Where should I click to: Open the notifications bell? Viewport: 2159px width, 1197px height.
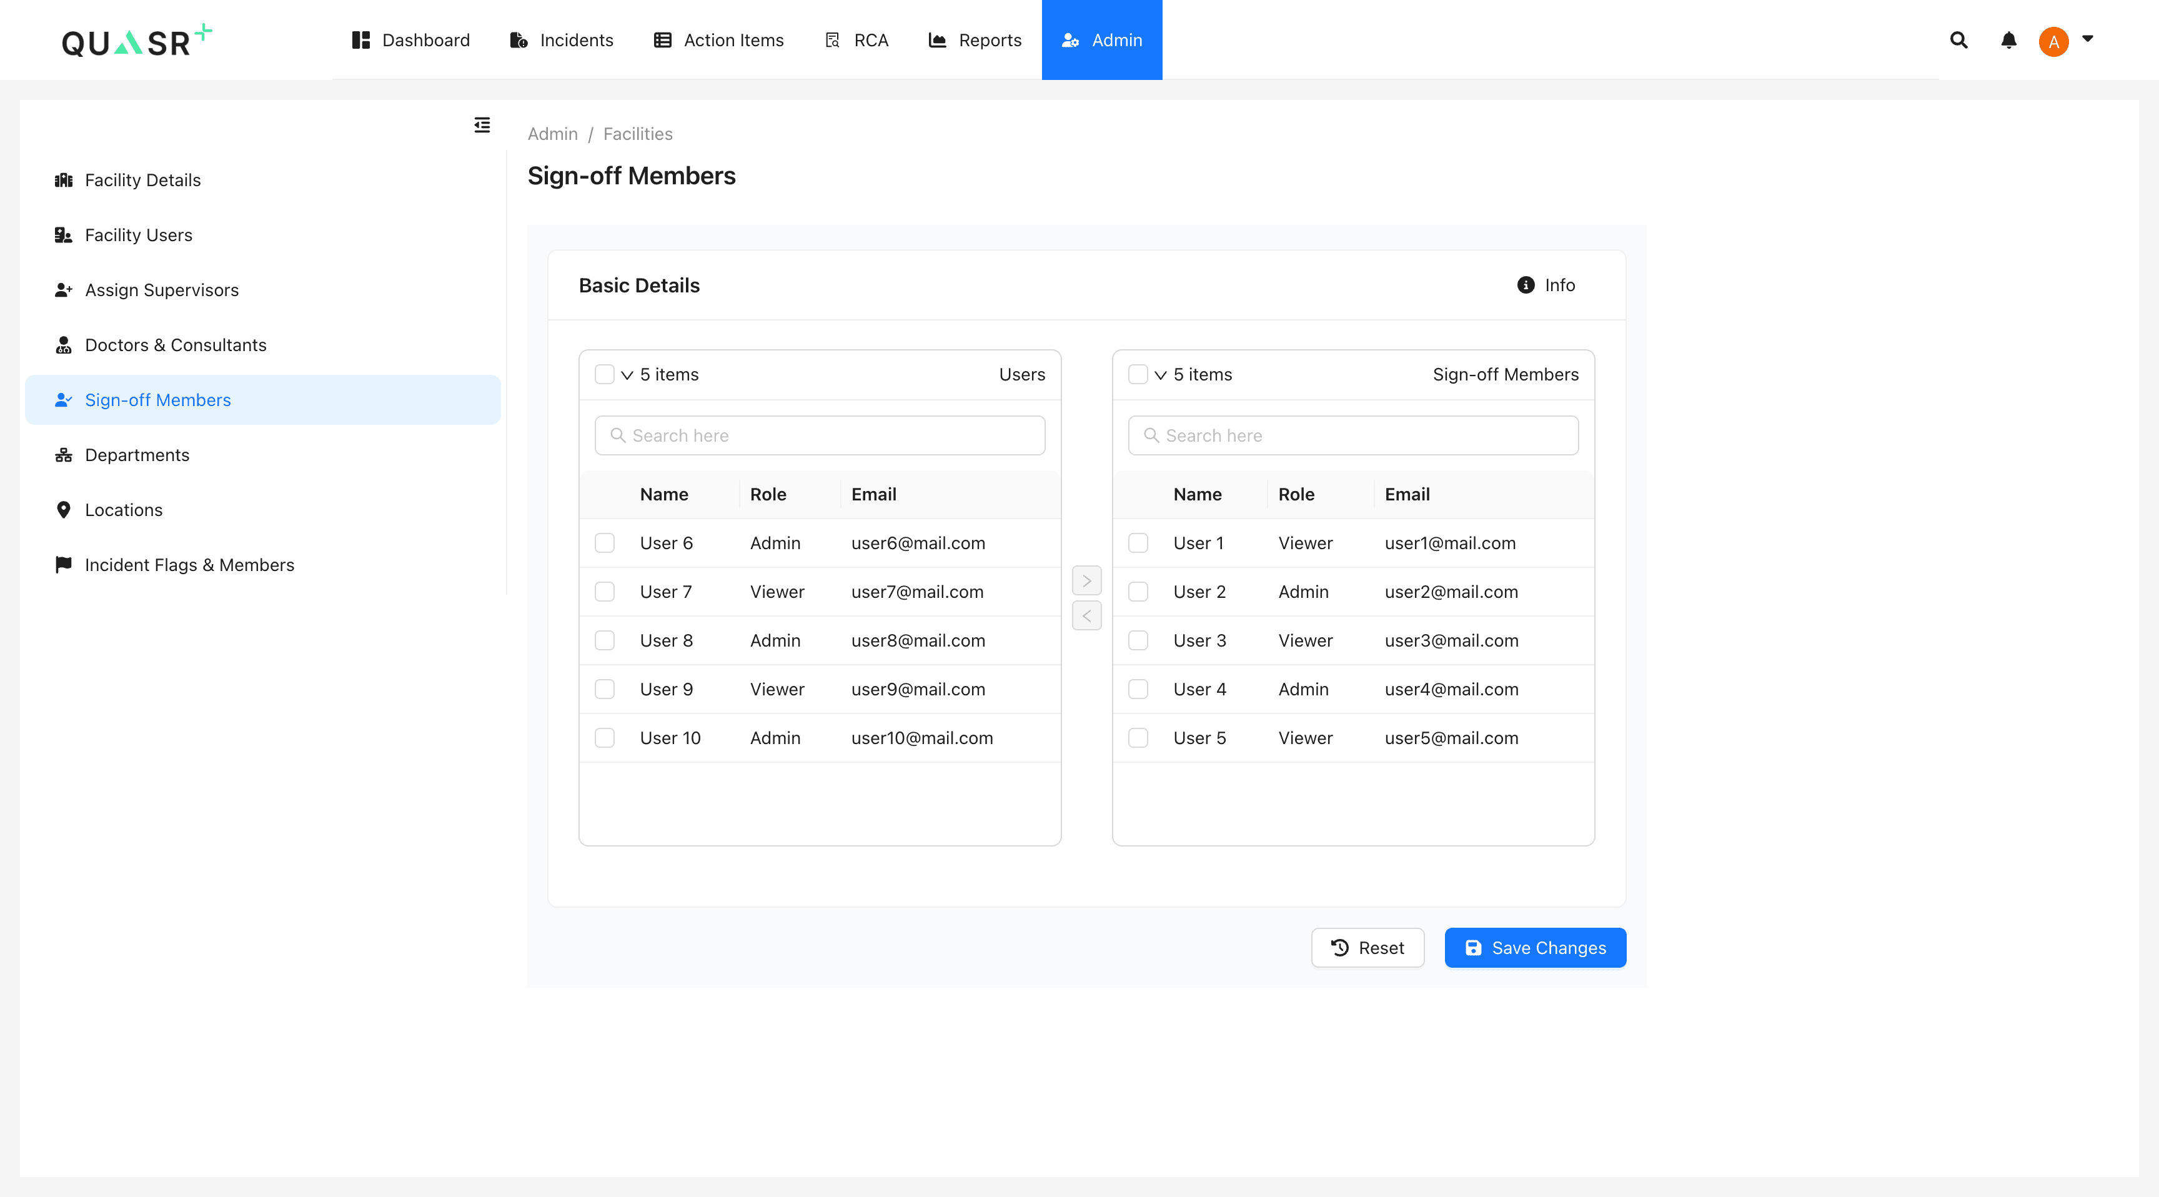click(x=2009, y=39)
